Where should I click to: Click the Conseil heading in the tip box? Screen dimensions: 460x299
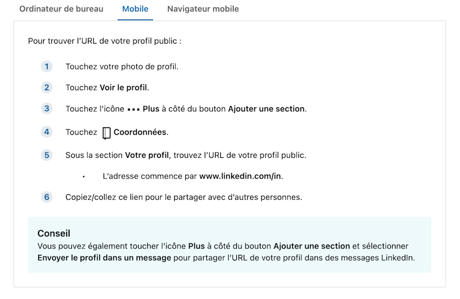53,234
